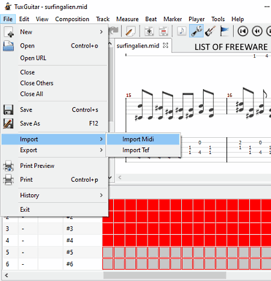The height and width of the screenshot is (281, 271).
Task: Click the Print Preview printer icon
Action: point(8,166)
